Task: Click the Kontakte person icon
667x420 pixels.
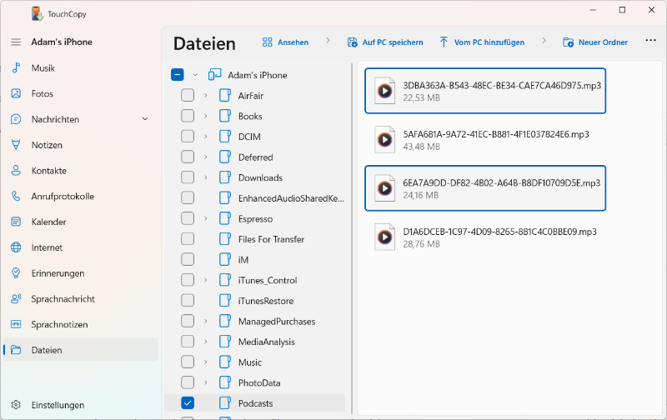Action: [x=15, y=171]
